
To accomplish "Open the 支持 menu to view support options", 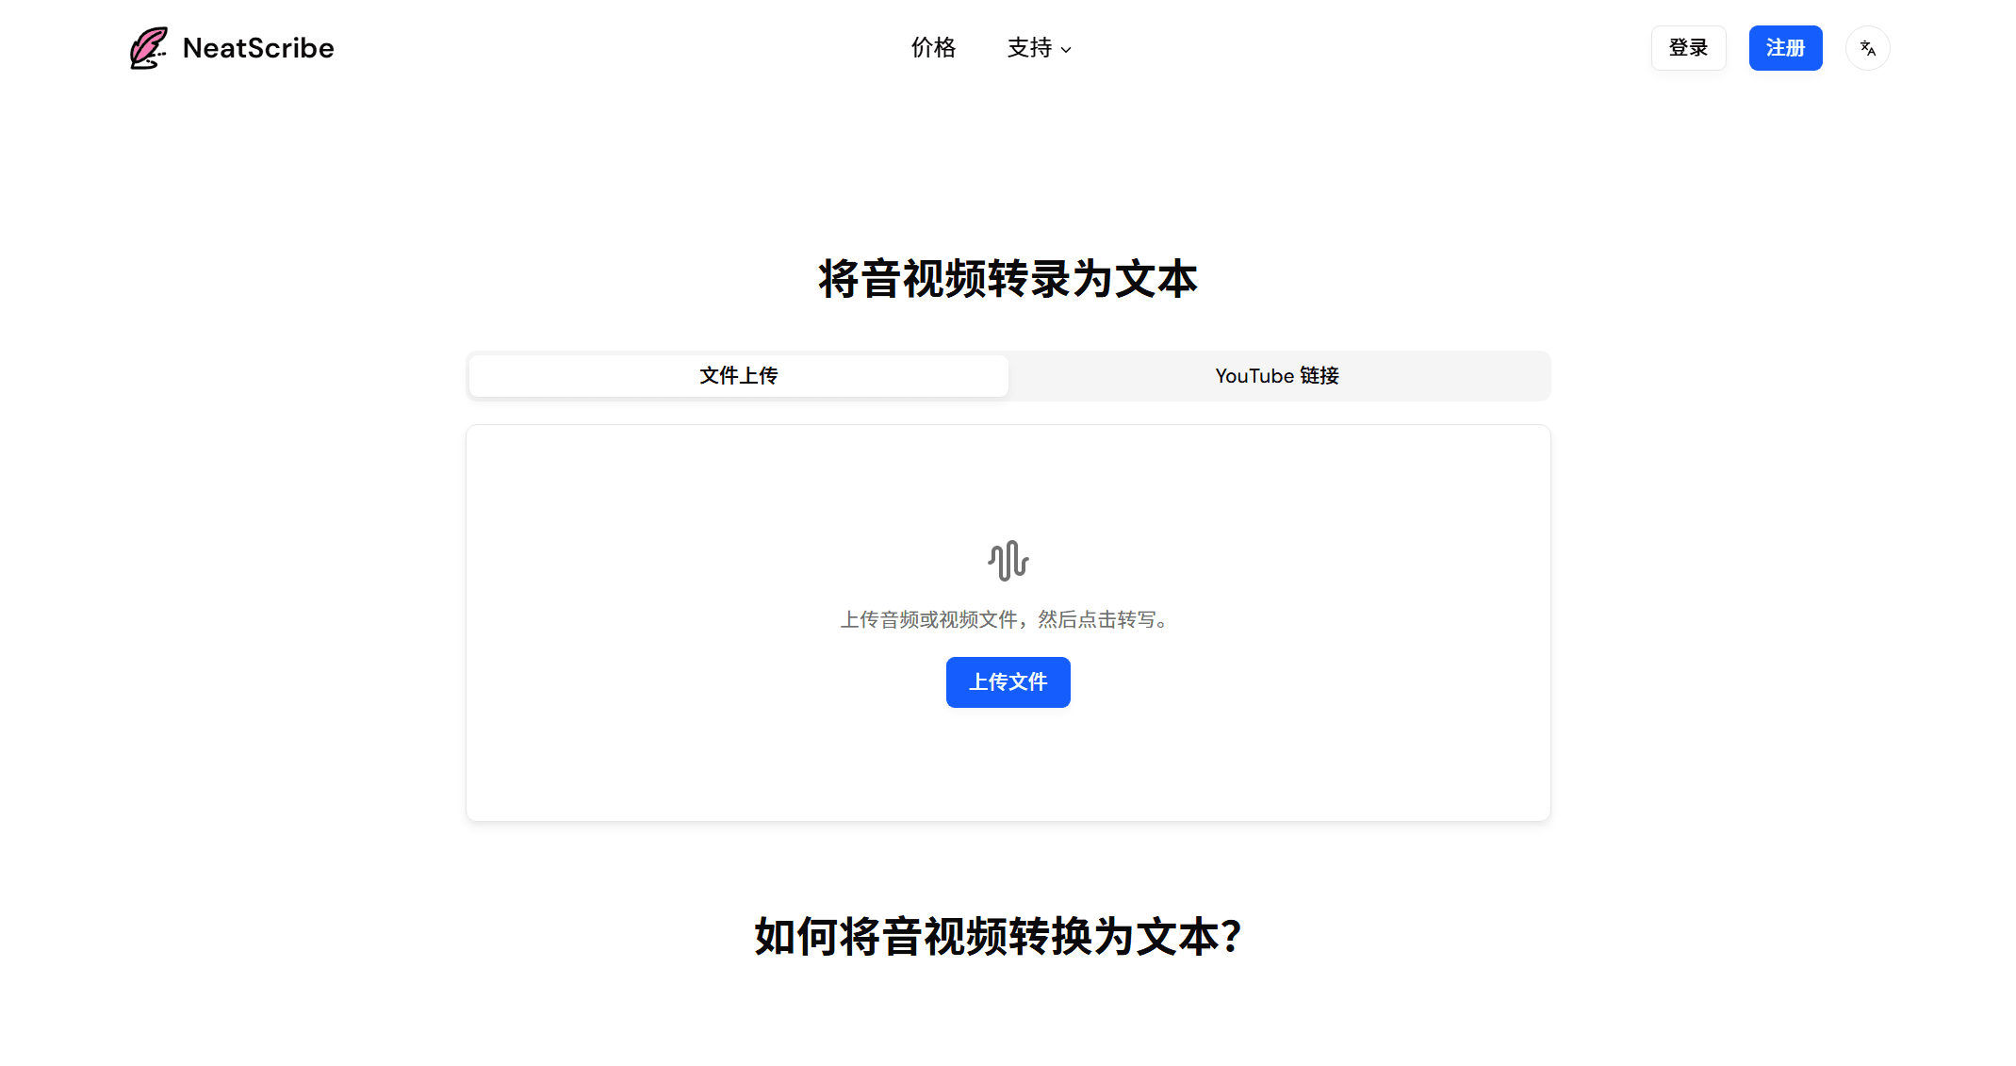I will point(1037,48).
